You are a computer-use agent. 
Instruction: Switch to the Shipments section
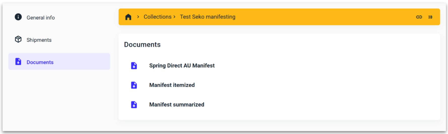click(x=39, y=40)
